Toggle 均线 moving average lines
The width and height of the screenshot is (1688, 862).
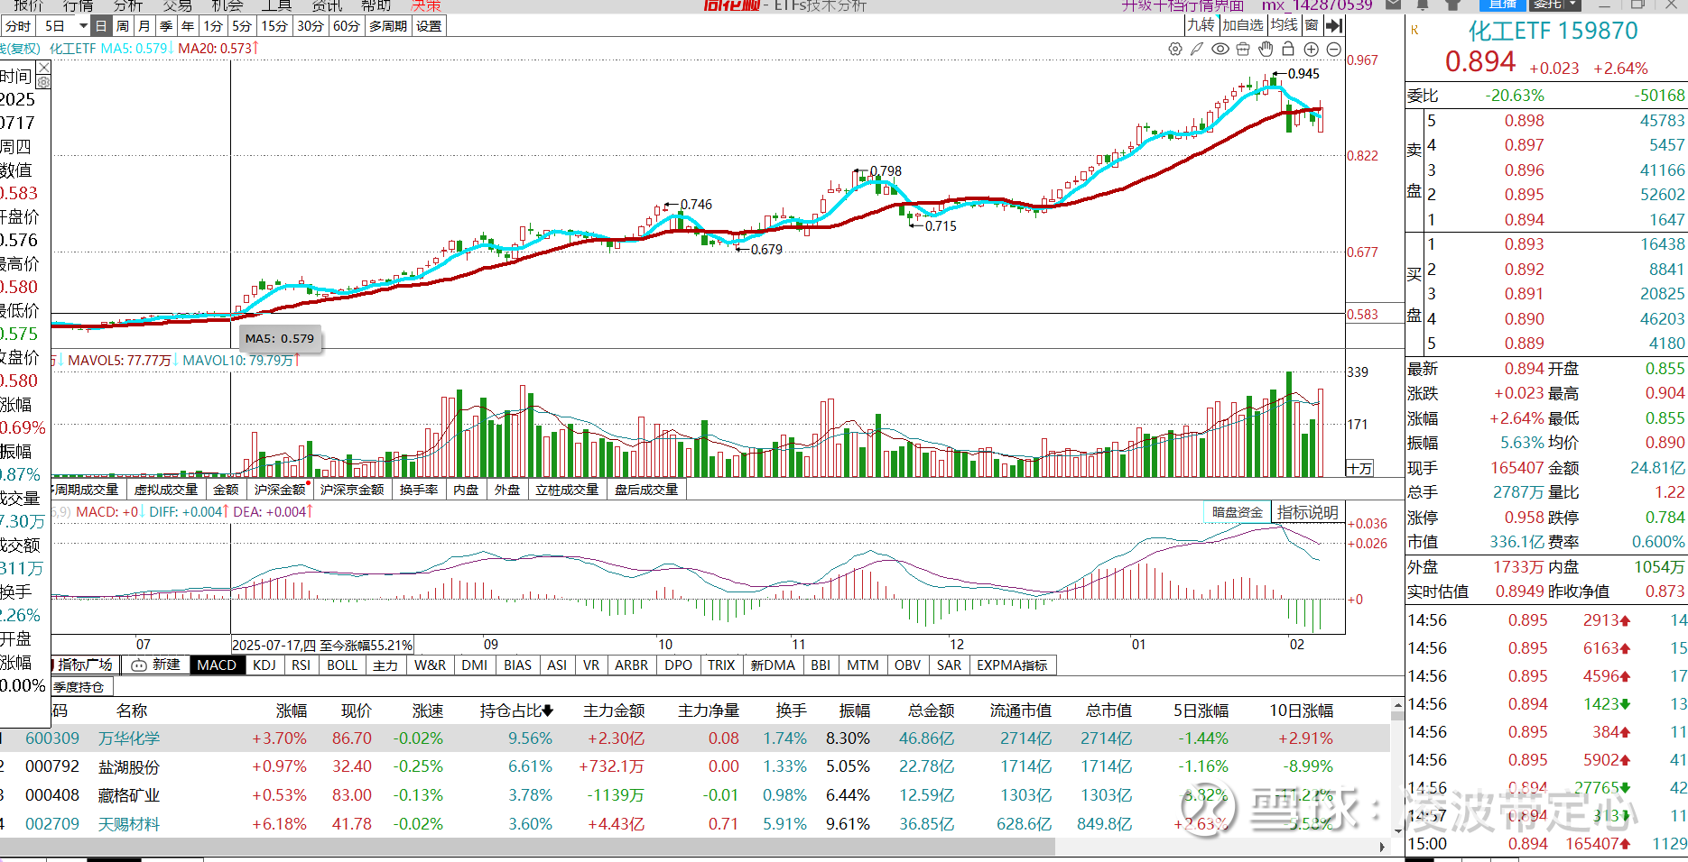click(x=1285, y=25)
